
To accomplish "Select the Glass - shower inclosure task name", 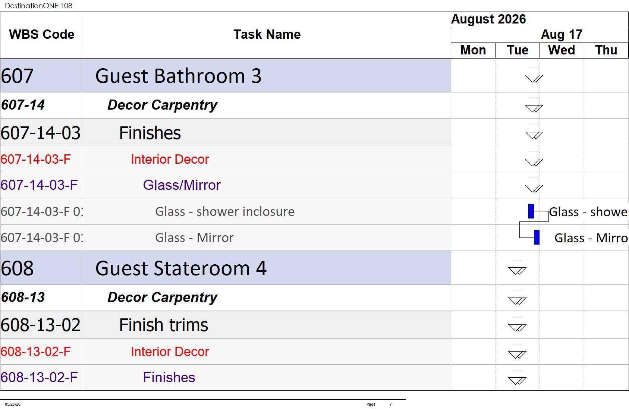I will (x=225, y=211).
